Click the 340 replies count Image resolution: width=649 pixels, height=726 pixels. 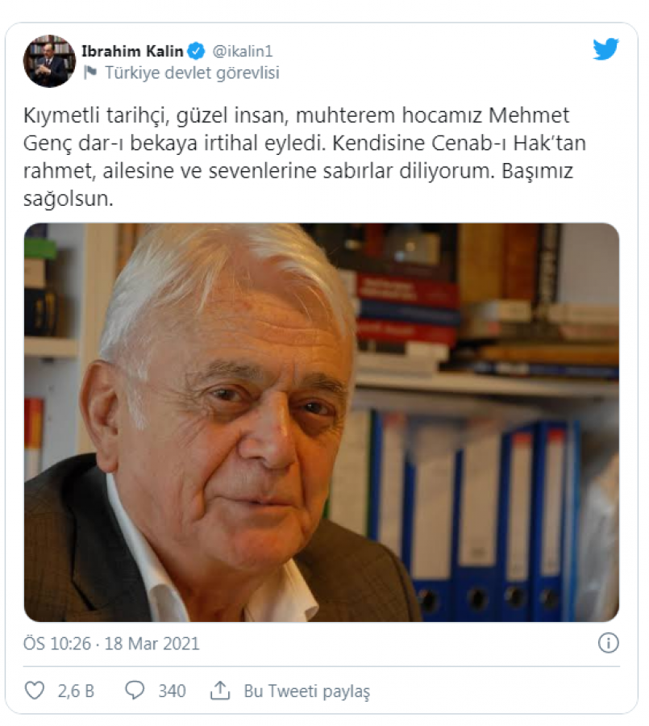click(172, 691)
